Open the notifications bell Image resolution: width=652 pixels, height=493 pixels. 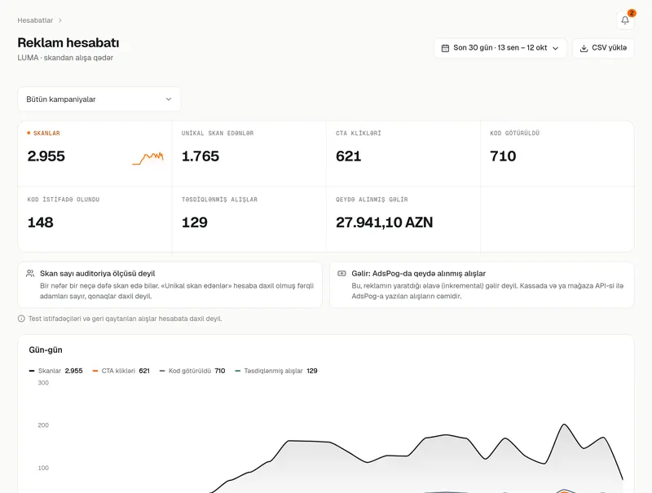(x=625, y=20)
